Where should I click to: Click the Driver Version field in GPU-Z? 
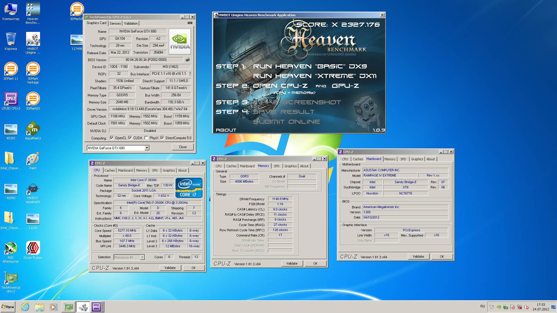click(150, 109)
